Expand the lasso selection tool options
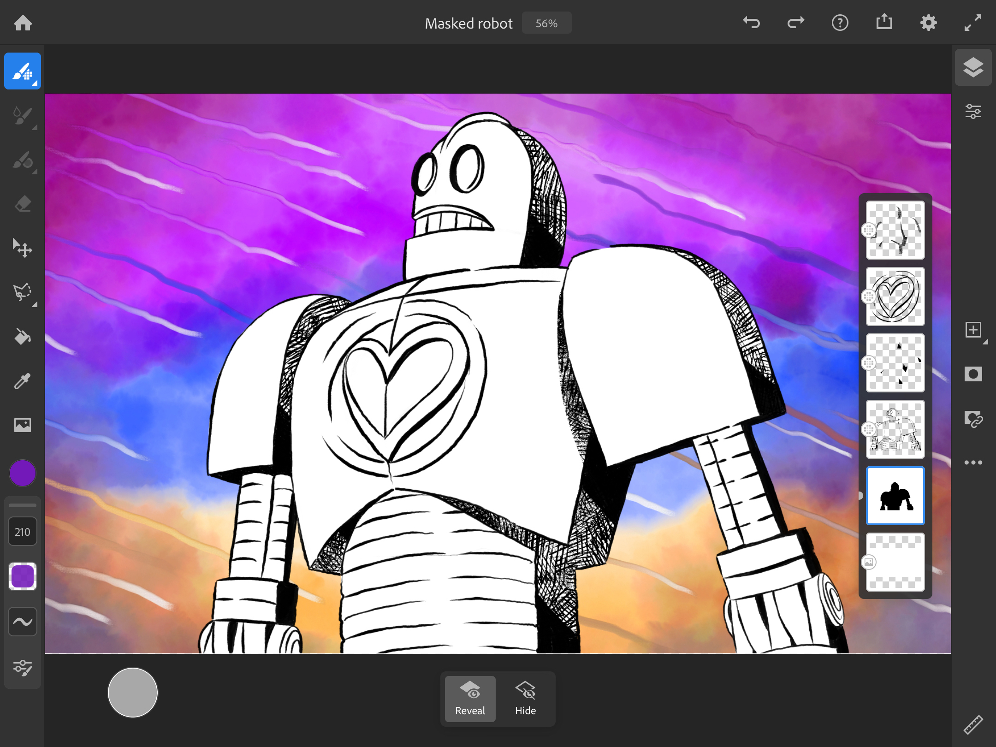The image size is (996, 747). coord(34,305)
